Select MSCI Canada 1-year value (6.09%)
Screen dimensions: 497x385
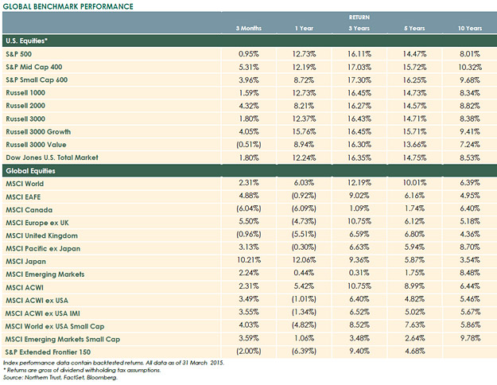click(304, 208)
